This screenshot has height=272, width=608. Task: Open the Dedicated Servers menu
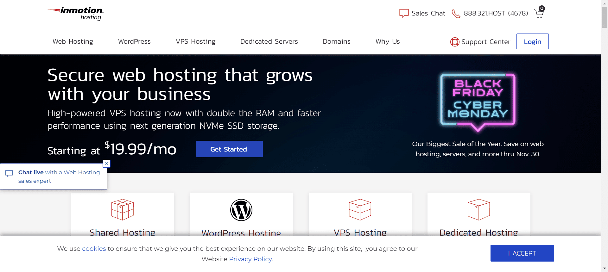tap(269, 41)
